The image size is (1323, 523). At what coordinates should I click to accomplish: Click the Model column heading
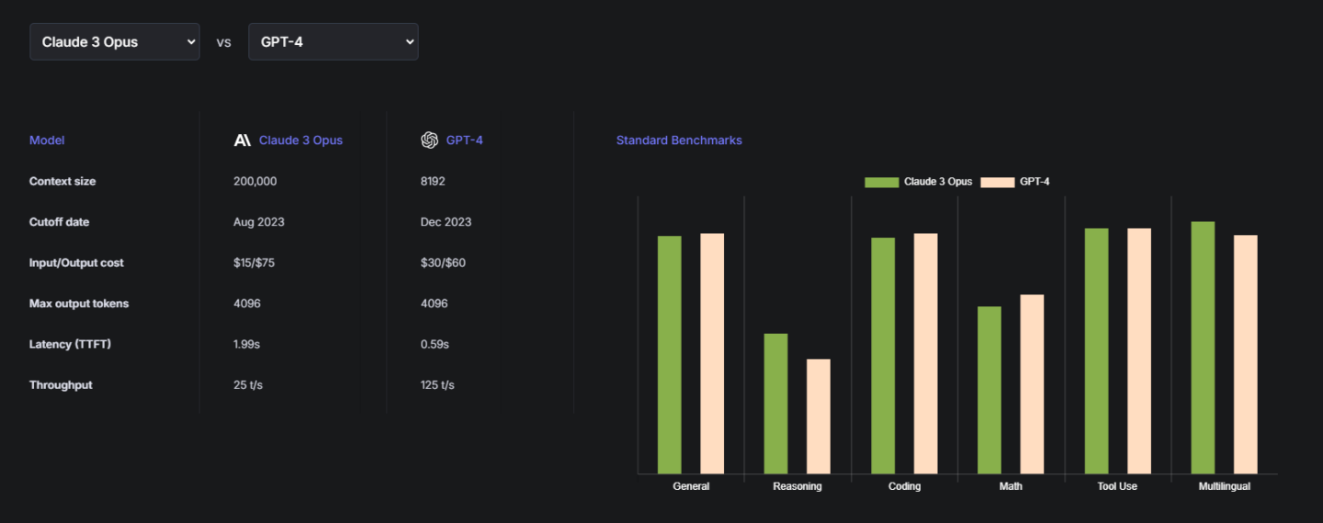tap(47, 140)
